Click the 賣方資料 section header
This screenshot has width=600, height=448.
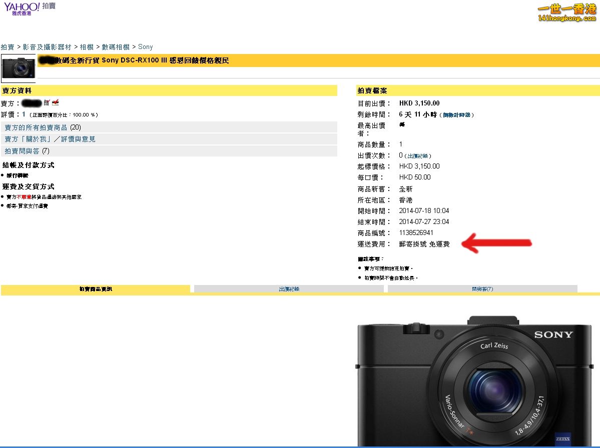169,90
